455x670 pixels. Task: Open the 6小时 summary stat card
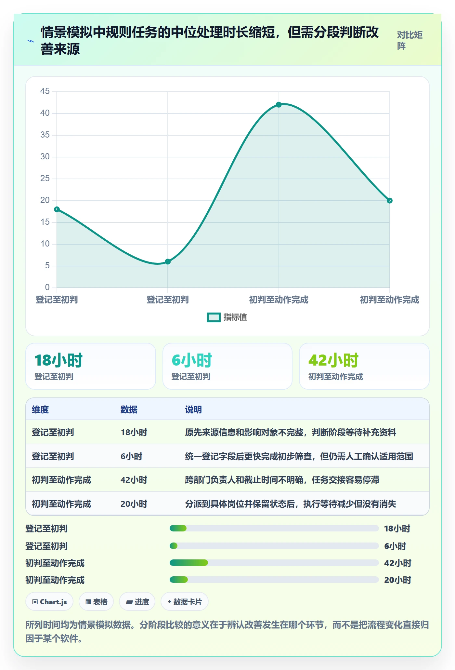[227, 366]
